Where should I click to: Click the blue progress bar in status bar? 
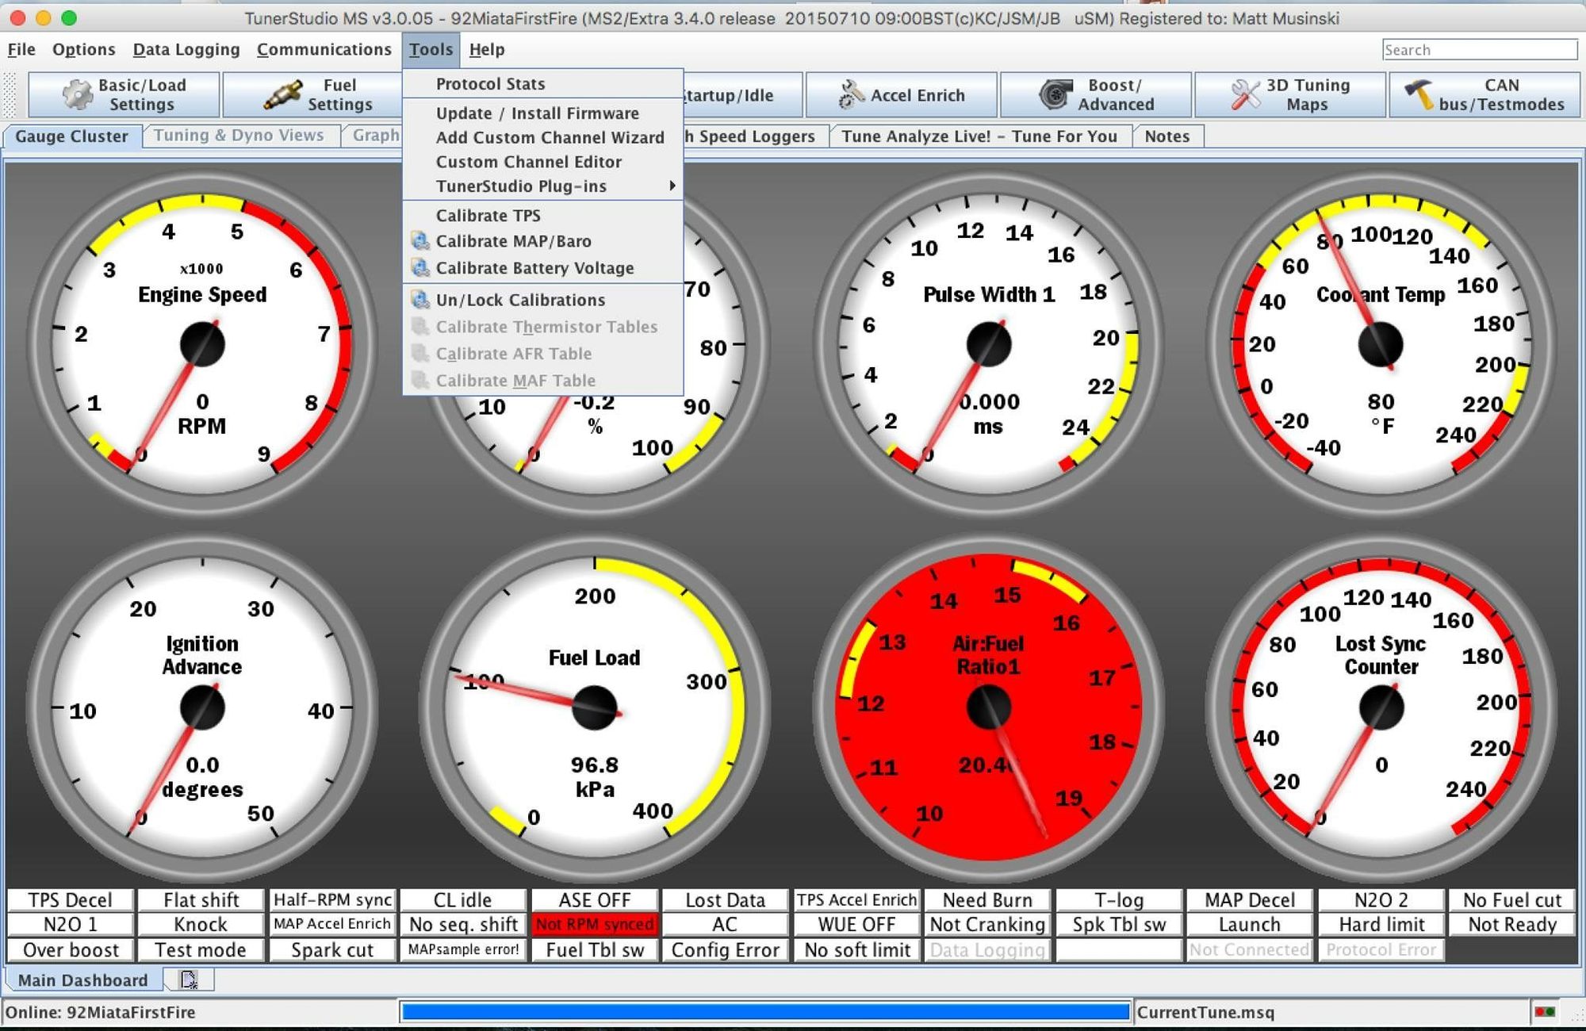764,1012
